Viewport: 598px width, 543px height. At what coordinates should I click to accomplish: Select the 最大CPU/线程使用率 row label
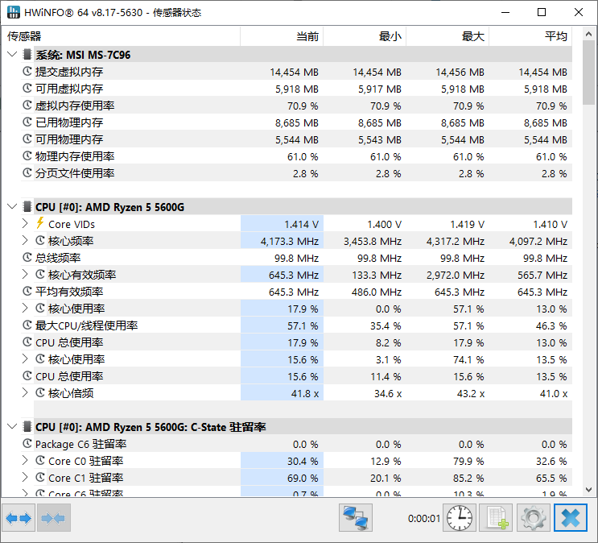[87, 325]
